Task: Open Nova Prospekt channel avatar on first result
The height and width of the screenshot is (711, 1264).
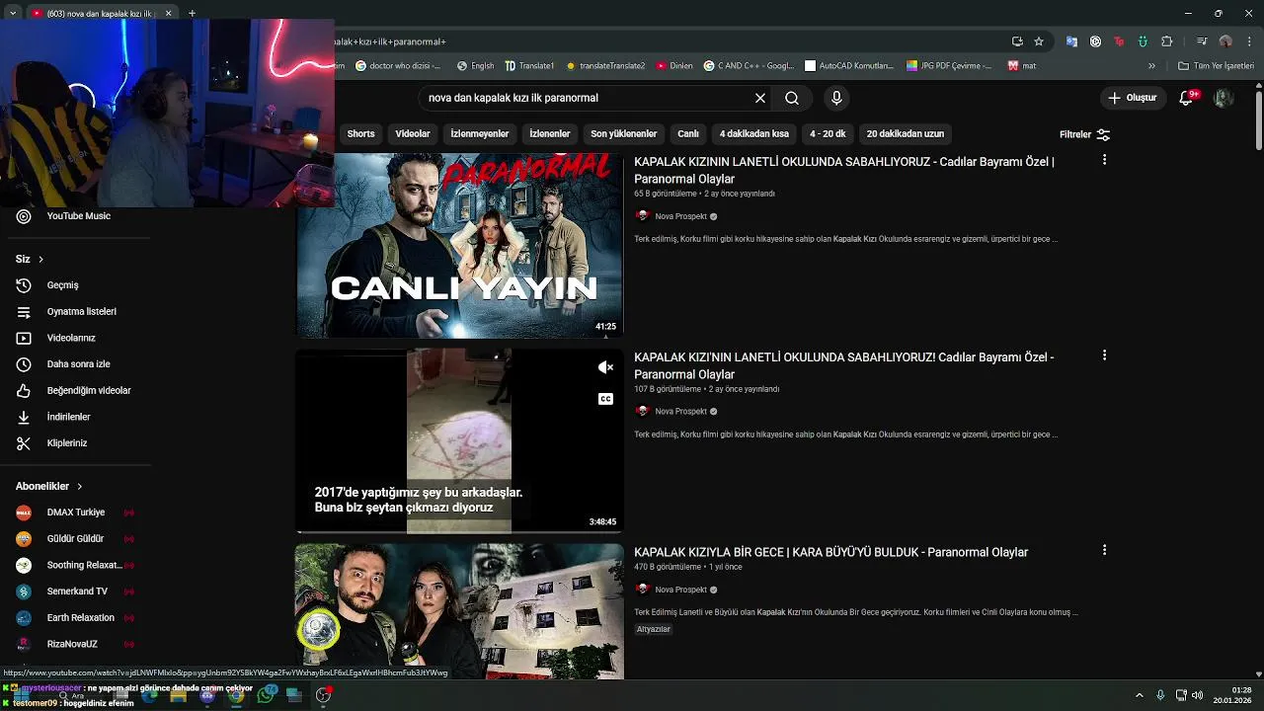Action: 643,216
